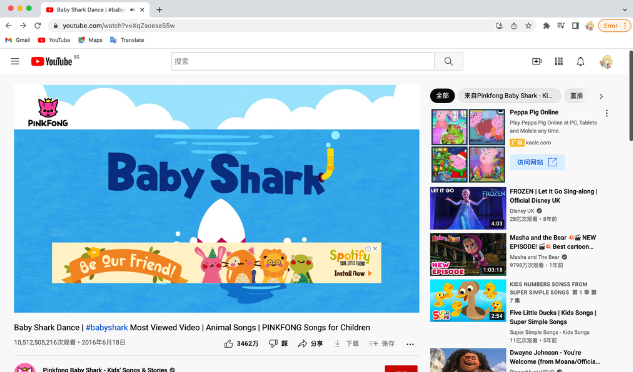Go forward in browser history

[x=23, y=26]
